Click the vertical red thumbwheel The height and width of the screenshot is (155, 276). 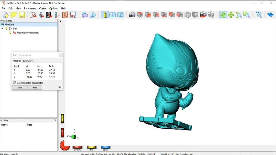coord(63,133)
